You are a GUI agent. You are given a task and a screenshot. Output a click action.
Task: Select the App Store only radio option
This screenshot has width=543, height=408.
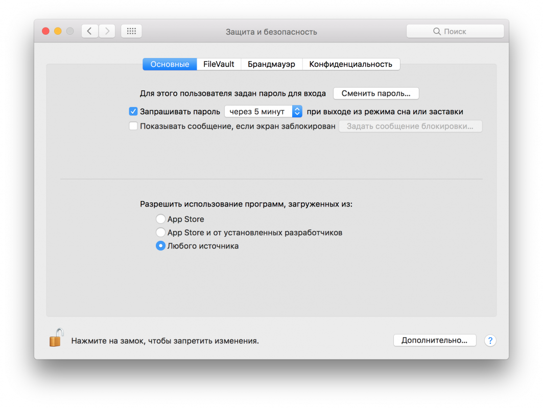pos(160,219)
